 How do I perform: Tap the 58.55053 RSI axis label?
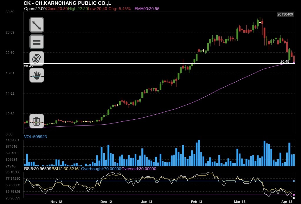coord(13,185)
